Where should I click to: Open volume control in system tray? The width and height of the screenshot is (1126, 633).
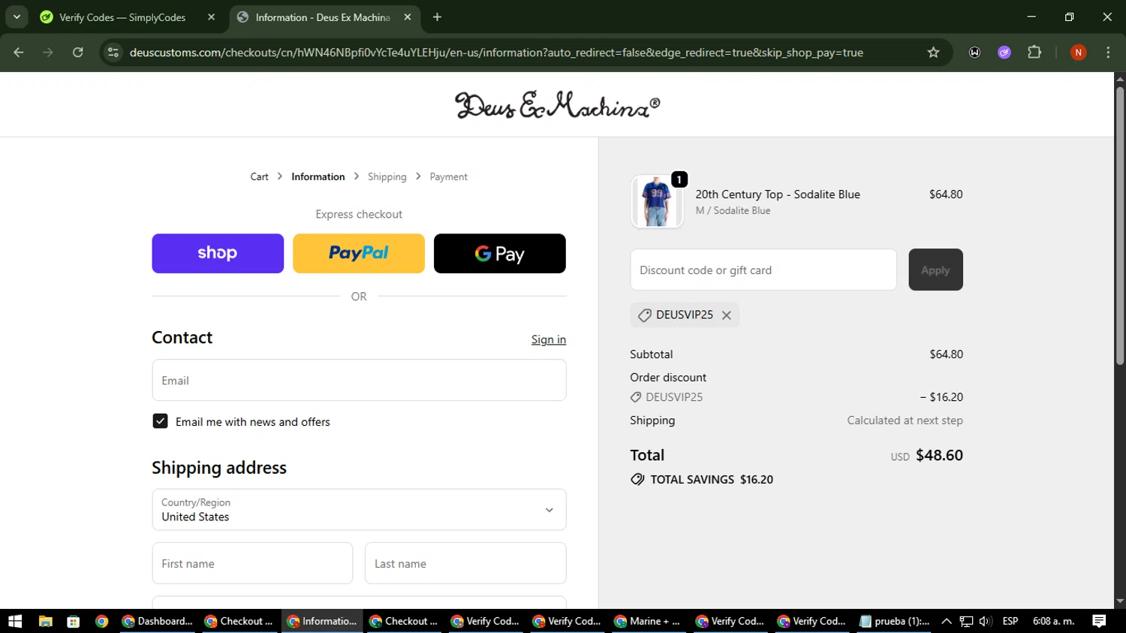click(x=986, y=621)
